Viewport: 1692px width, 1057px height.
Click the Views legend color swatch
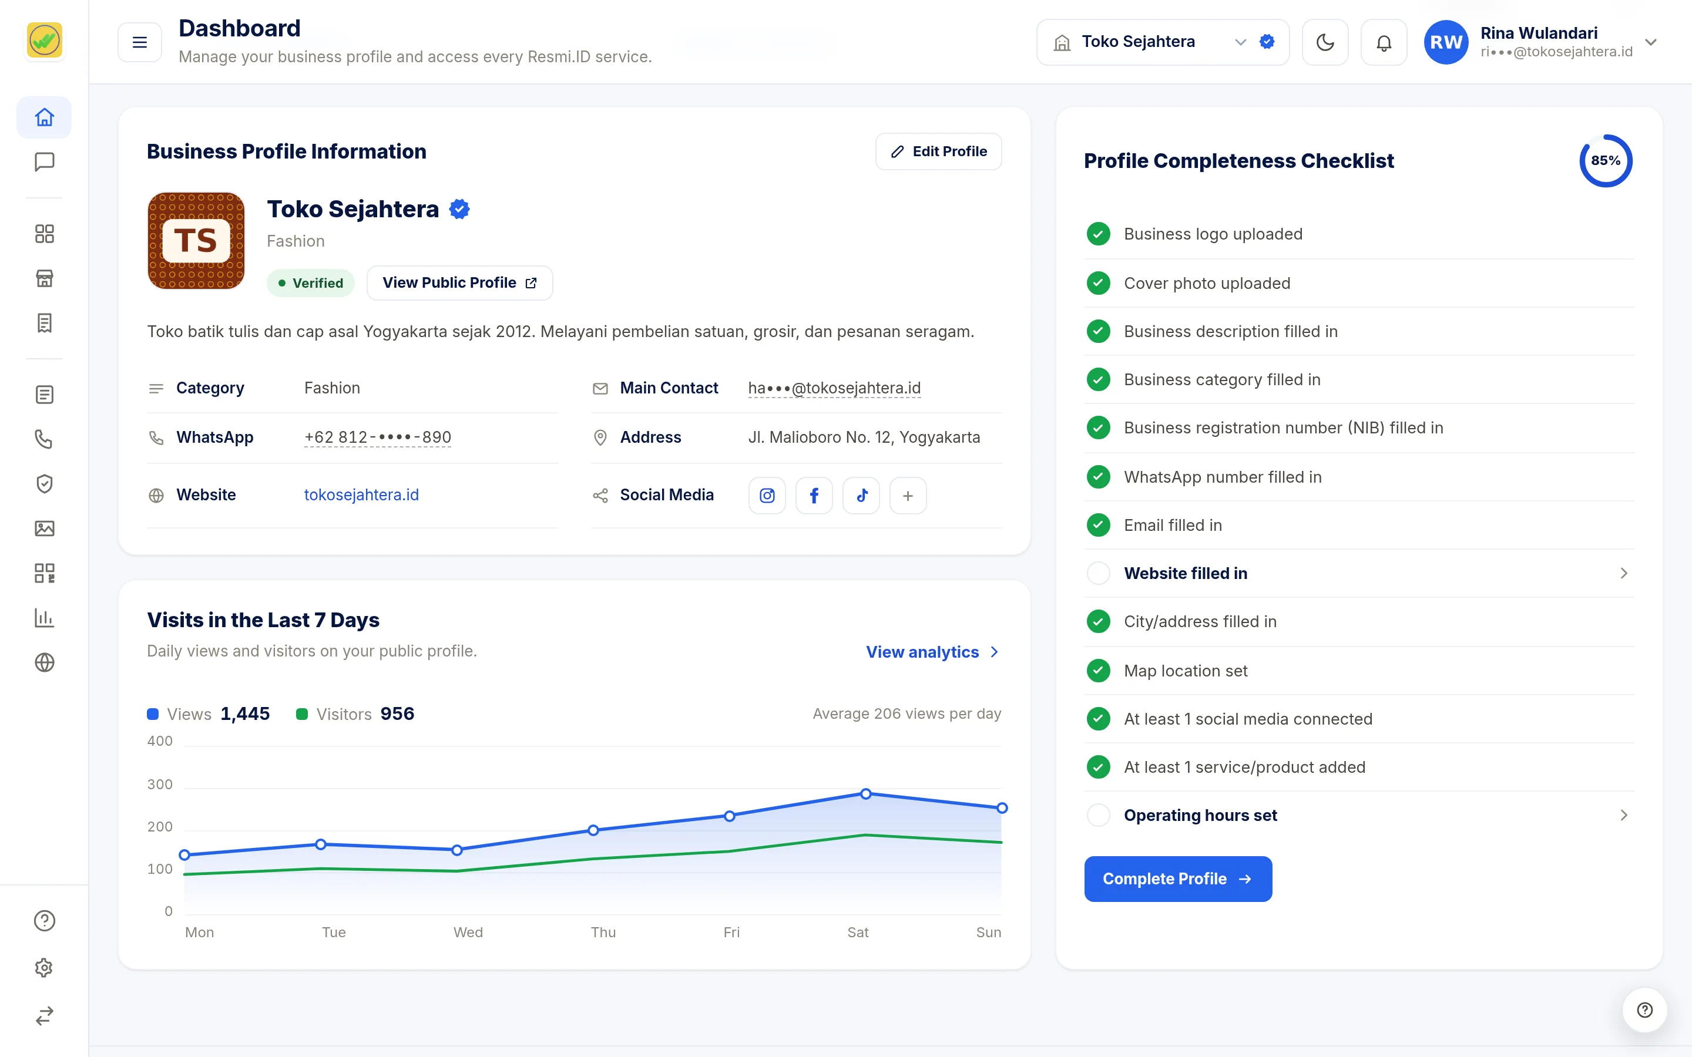[152, 713]
